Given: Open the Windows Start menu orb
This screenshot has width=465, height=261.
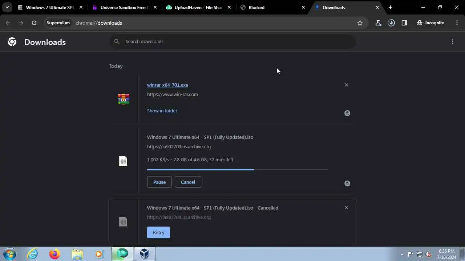Looking at the screenshot, I should click(x=9, y=254).
